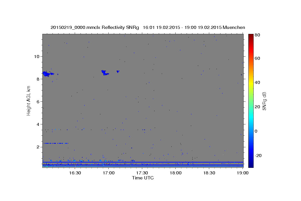Image resolution: width=301 pixels, height=201 pixels.
Task: Click the 'Muenchen' location label in title
Action: tap(234, 27)
